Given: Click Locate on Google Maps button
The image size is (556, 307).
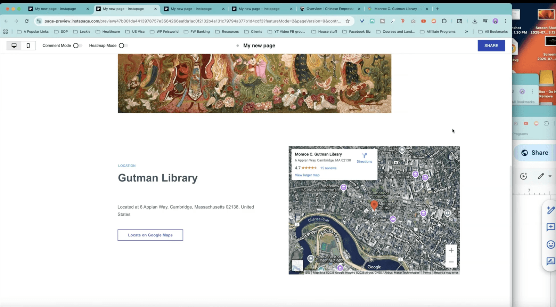Looking at the screenshot, I should pos(150,235).
